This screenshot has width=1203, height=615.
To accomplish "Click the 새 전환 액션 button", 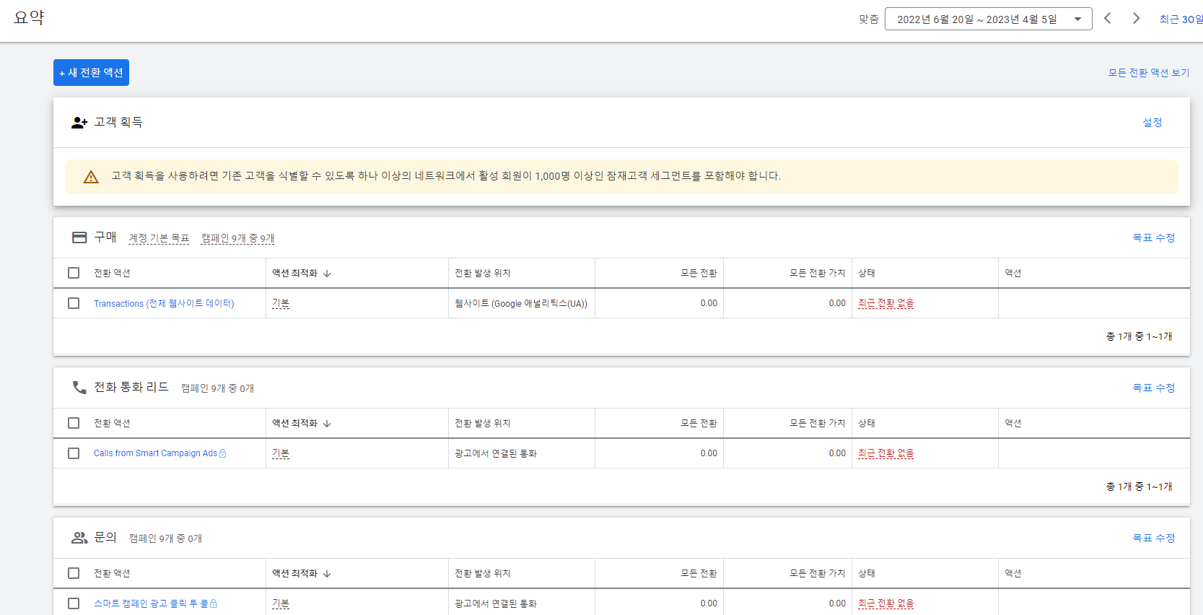I will (91, 73).
